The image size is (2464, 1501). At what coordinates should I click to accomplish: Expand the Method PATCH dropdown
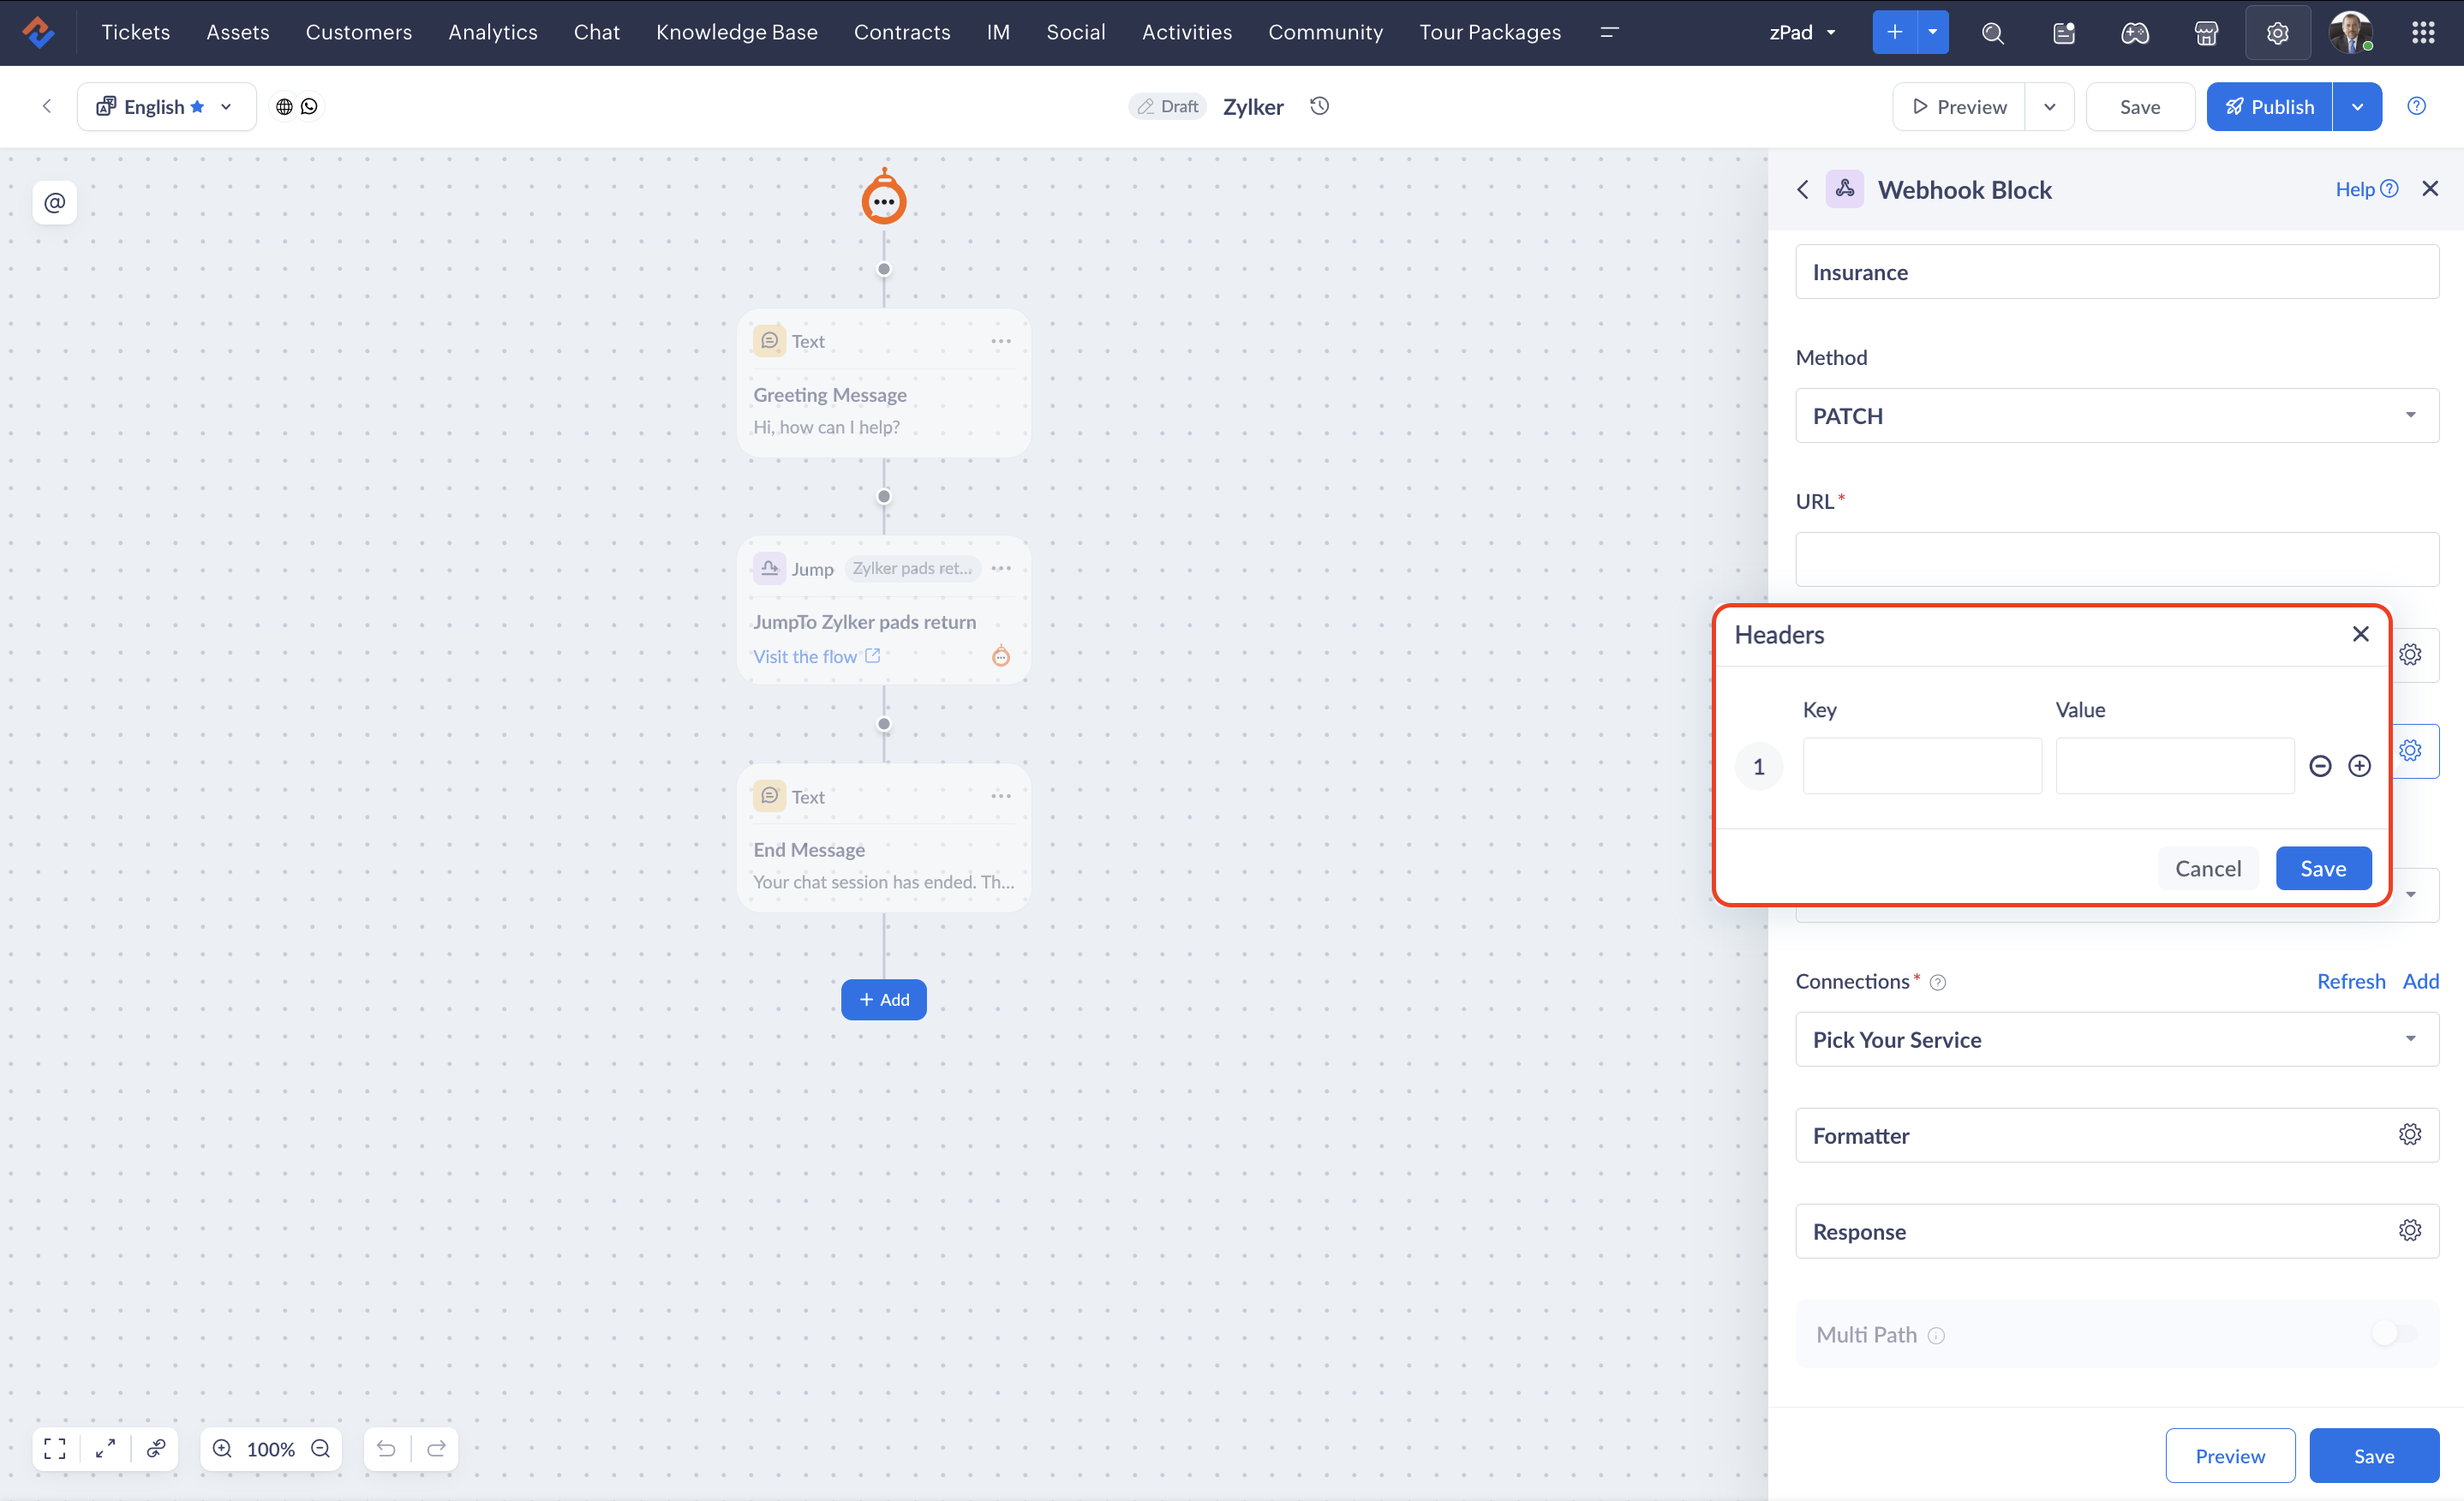pyautogui.click(x=2116, y=415)
